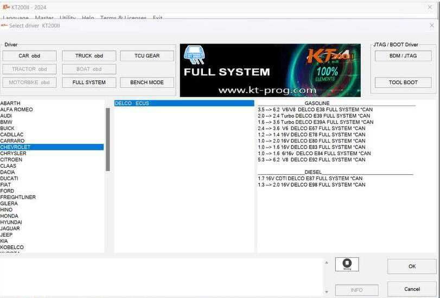Select BMW in the brand list
440x298 pixels.
click(52, 122)
